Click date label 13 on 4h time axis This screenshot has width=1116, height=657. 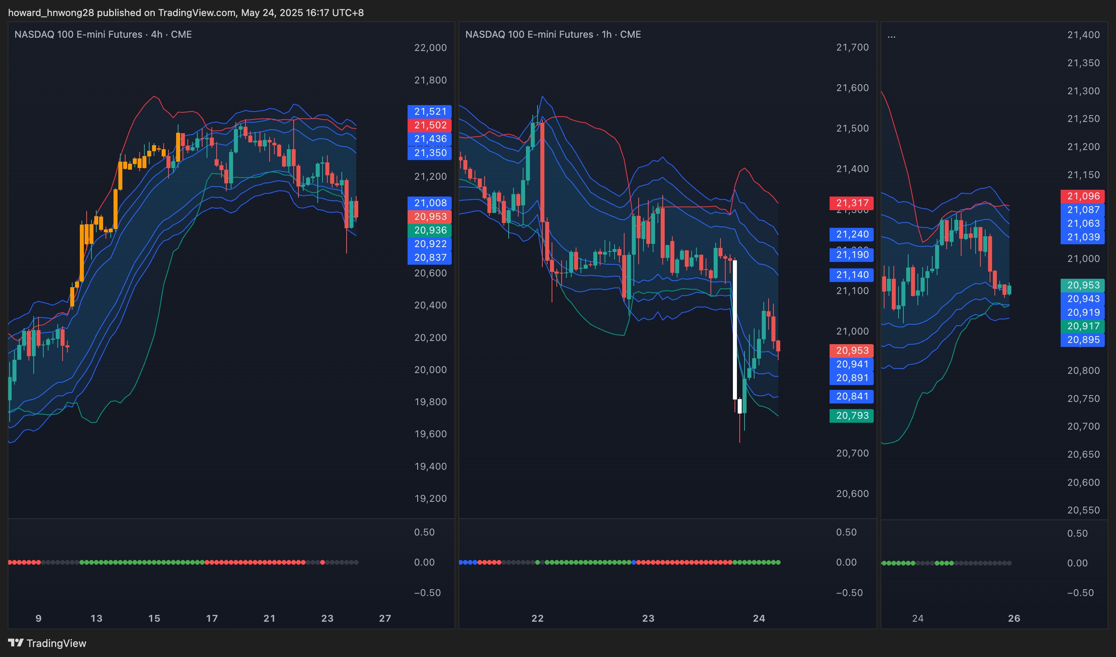coord(96,618)
